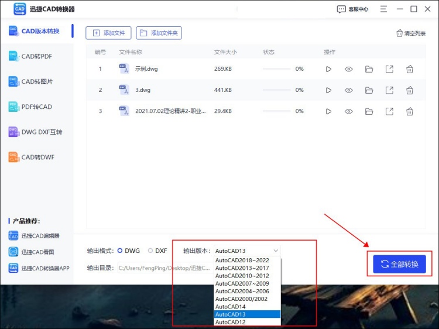This screenshot has width=439, height=329.
Task: Start conversion of the 2021.07.02 file row
Action: pos(328,111)
